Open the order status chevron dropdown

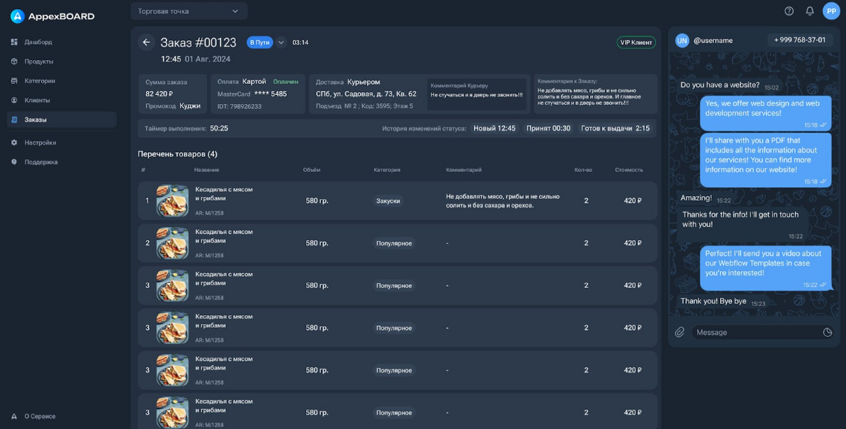[x=281, y=43]
